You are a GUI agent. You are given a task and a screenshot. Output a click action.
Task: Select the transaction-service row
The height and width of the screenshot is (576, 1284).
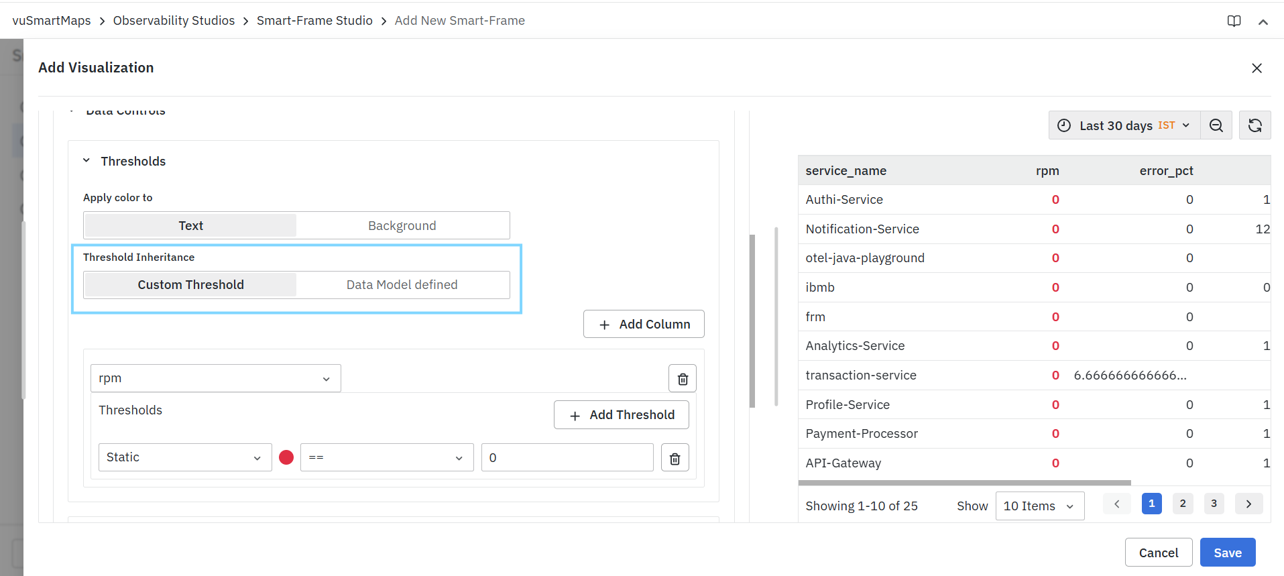[1035, 376]
